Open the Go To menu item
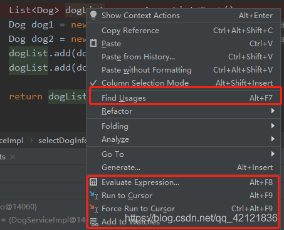Viewport: 284px width, 230px height. pyautogui.click(x=183, y=154)
